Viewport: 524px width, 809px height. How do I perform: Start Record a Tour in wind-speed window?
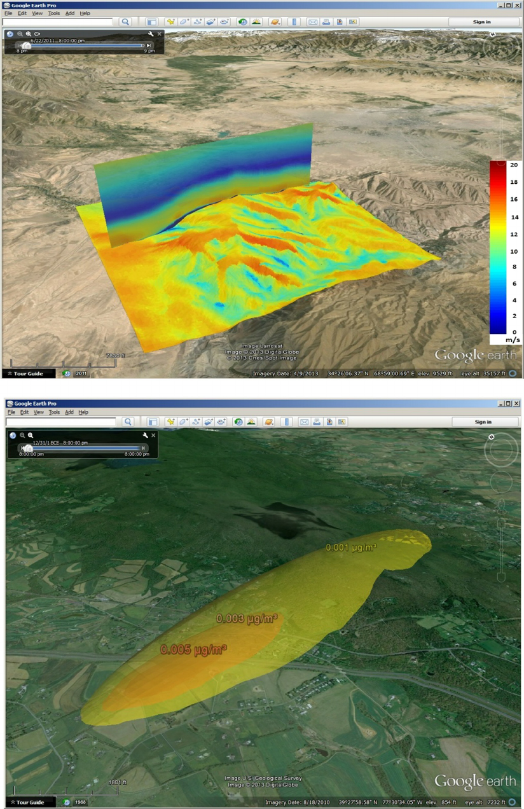(x=224, y=22)
